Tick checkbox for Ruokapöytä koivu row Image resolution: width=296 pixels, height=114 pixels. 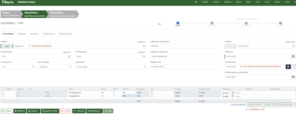(x=3, y=96)
